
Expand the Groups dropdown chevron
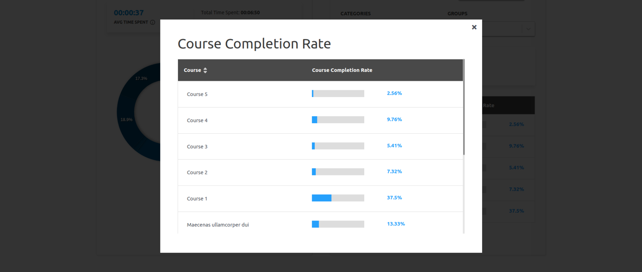[528, 29]
